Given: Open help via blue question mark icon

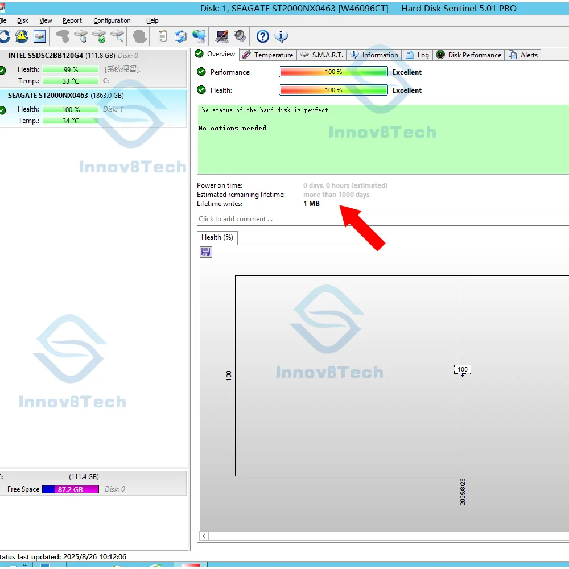Looking at the screenshot, I should pyautogui.click(x=263, y=36).
